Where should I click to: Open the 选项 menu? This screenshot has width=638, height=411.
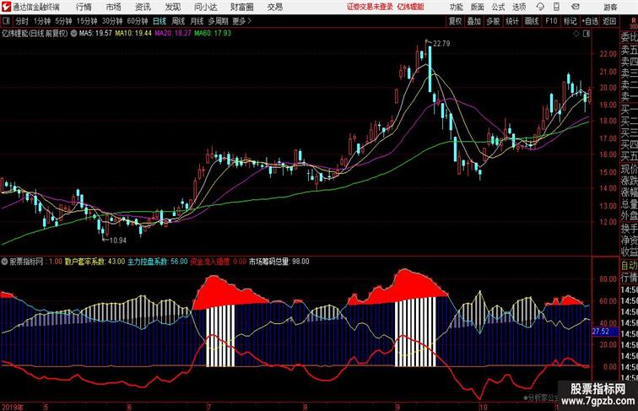pos(519,7)
